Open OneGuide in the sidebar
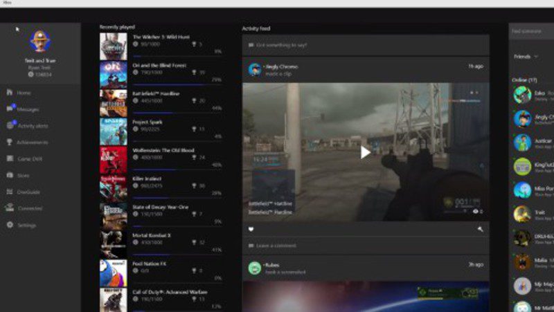The image size is (554, 312). click(28, 192)
